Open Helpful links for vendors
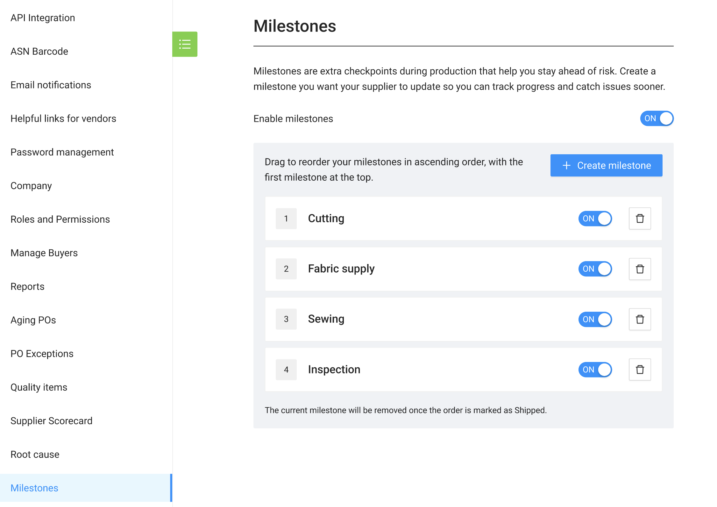The image size is (717, 507). 63,119
